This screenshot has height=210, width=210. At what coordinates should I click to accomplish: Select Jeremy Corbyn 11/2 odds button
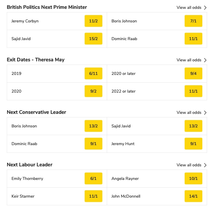tap(93, 21)
